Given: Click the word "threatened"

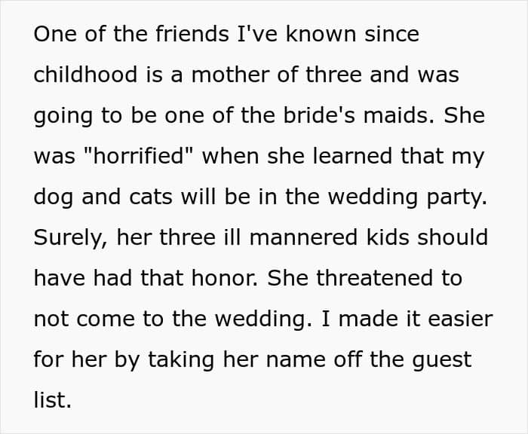Looking at the screenshot, I should coord(374,278).
